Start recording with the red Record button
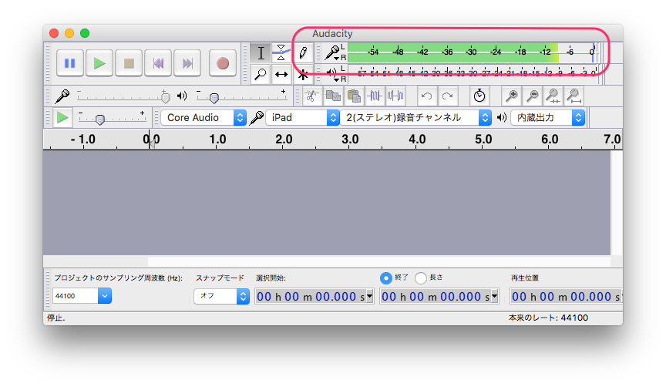666x387 pixels. tap(223, 63)
